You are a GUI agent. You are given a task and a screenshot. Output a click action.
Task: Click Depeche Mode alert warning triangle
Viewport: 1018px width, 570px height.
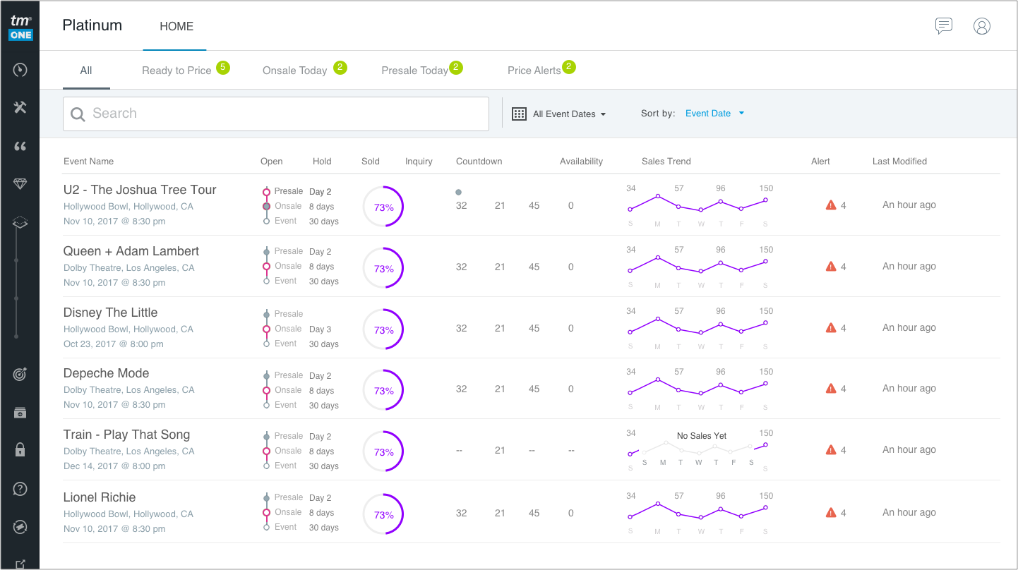point(831,389)
